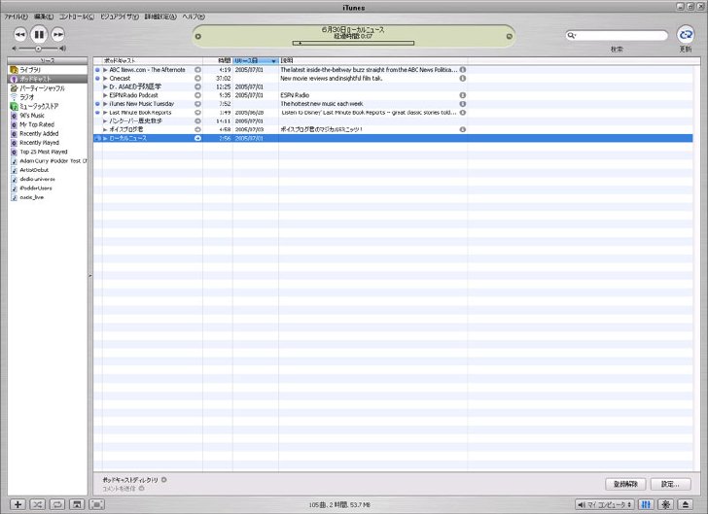Click info icon for Last Minute Book Reports
Image resolution: width=708 pixels, height=514 pixels.
(463, 113)
